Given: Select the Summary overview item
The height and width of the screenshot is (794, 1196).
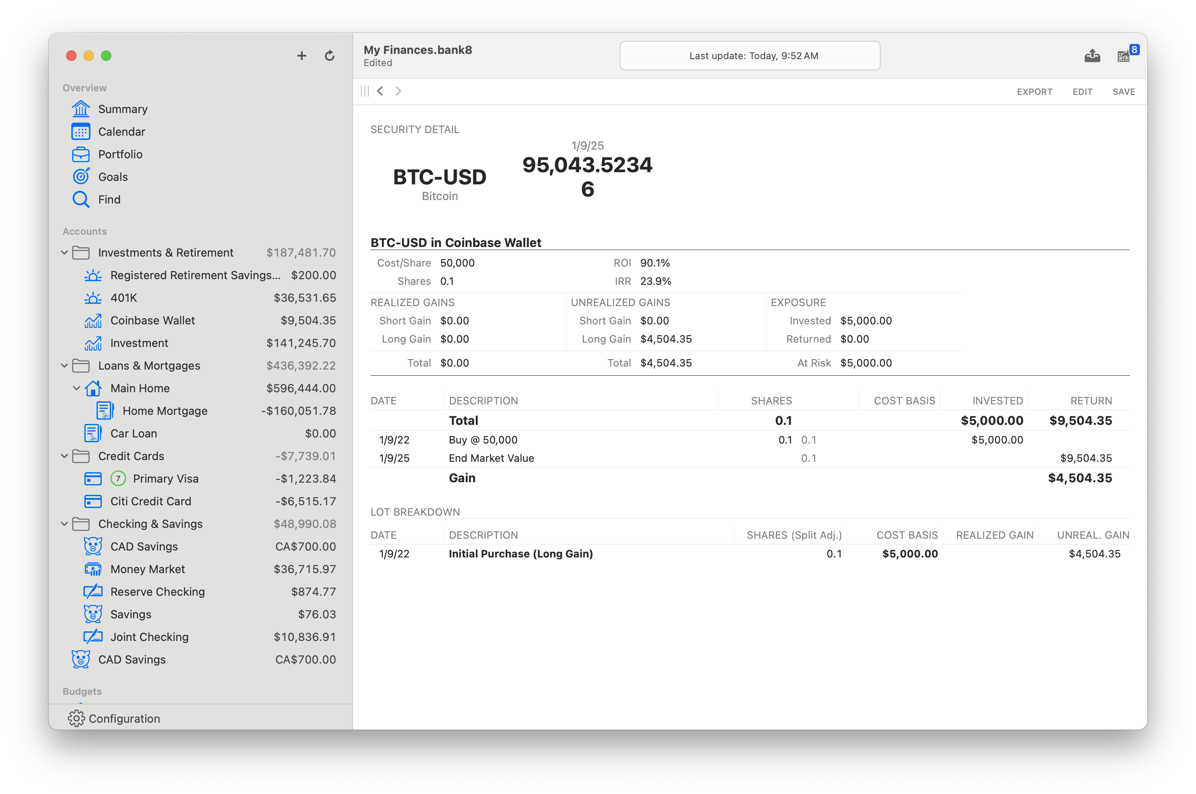Looking at the screenshot, I should [x=200, y=109].
